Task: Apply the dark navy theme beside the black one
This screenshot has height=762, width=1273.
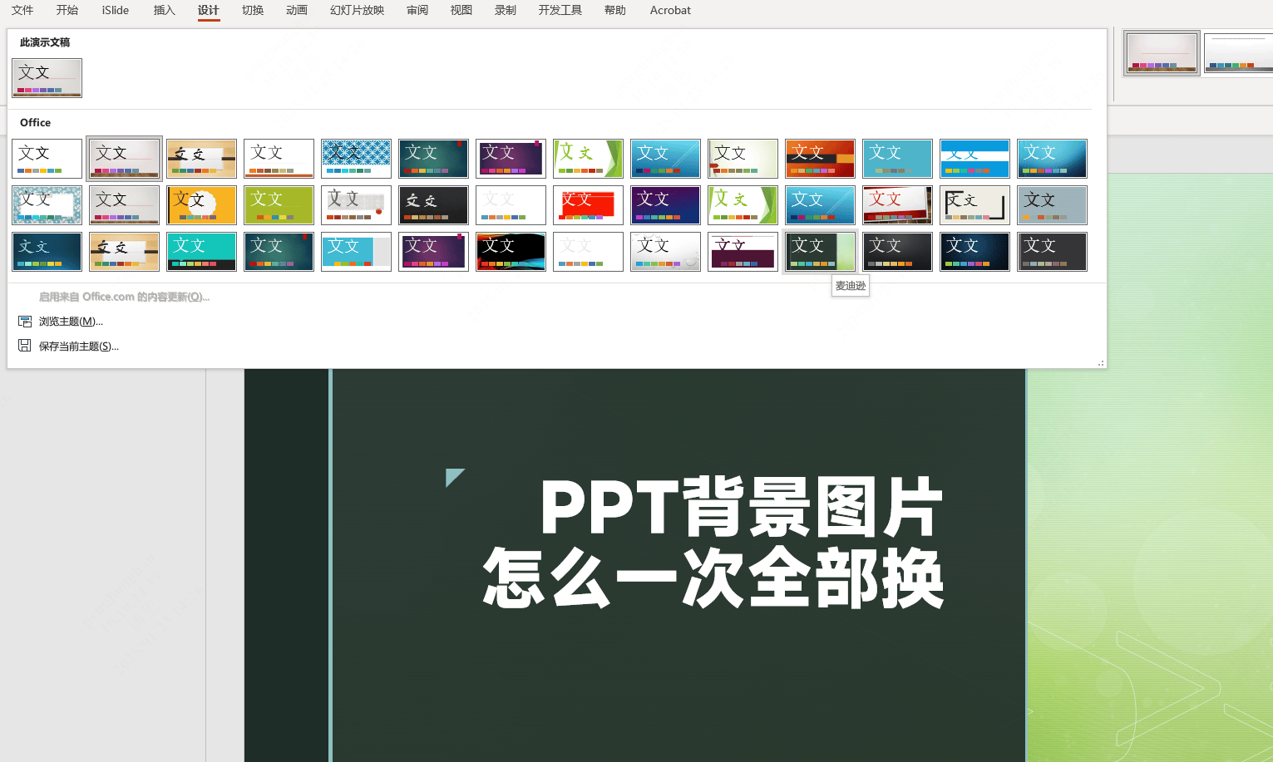Action: [974, 251]
